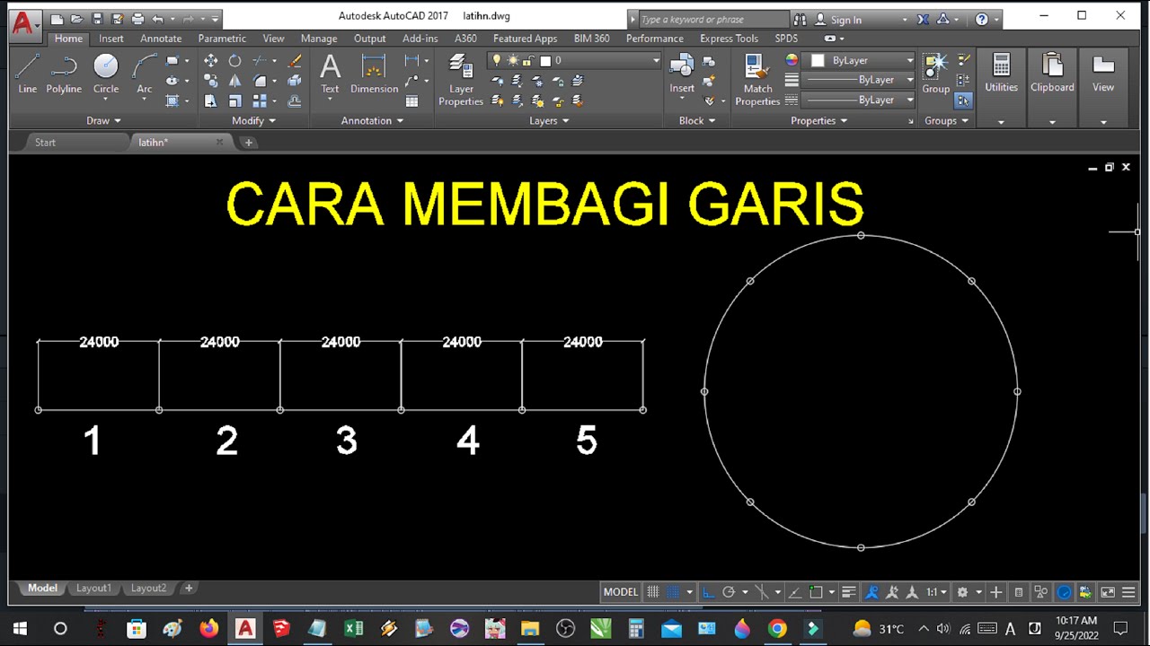
Task: Select the Circle tool
Action: (106, 74)
